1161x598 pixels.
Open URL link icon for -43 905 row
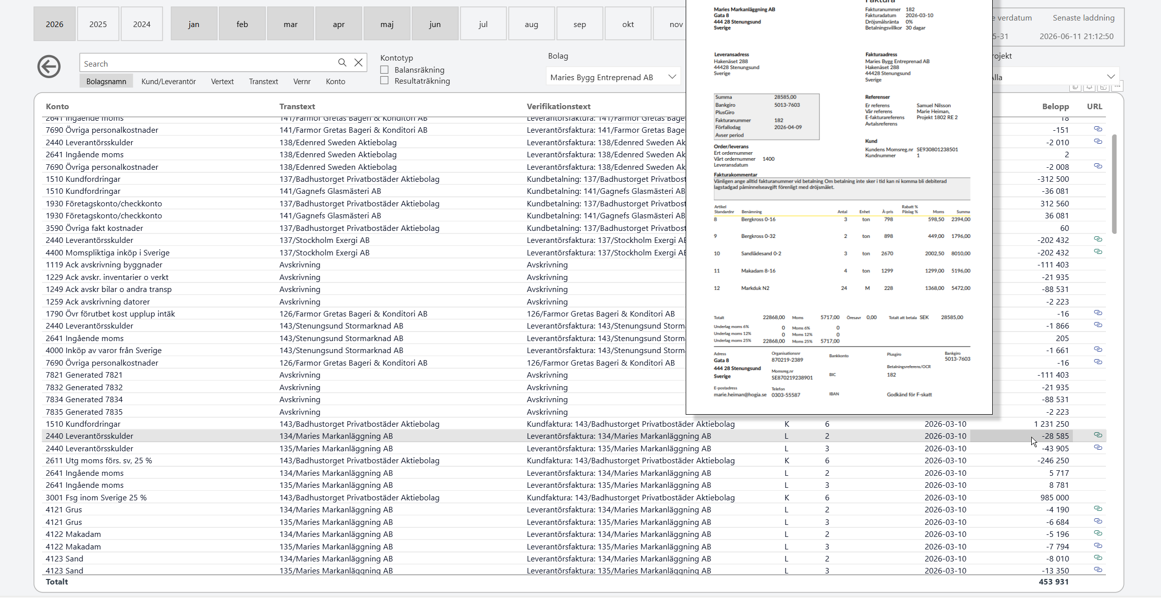point(1098,448)
